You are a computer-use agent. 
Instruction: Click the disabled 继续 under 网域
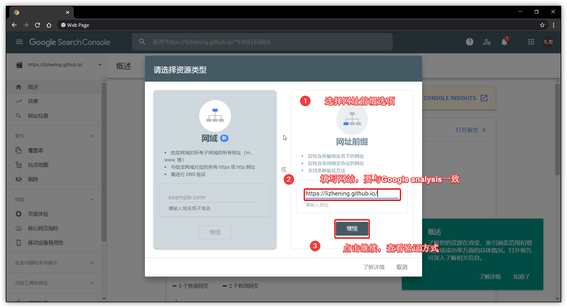[215, 232]
